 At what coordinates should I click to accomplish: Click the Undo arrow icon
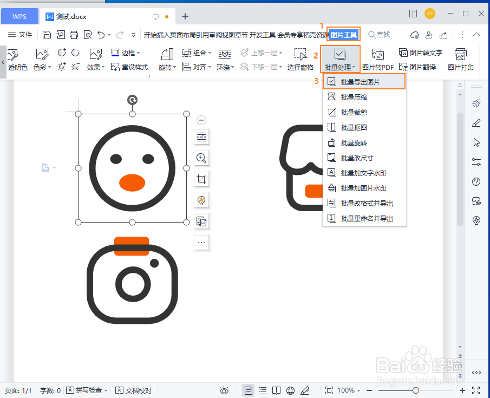point(101,35)
